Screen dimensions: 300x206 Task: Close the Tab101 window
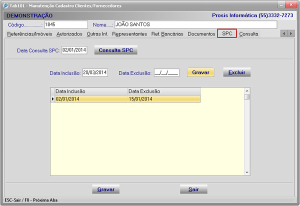[291, 5]
